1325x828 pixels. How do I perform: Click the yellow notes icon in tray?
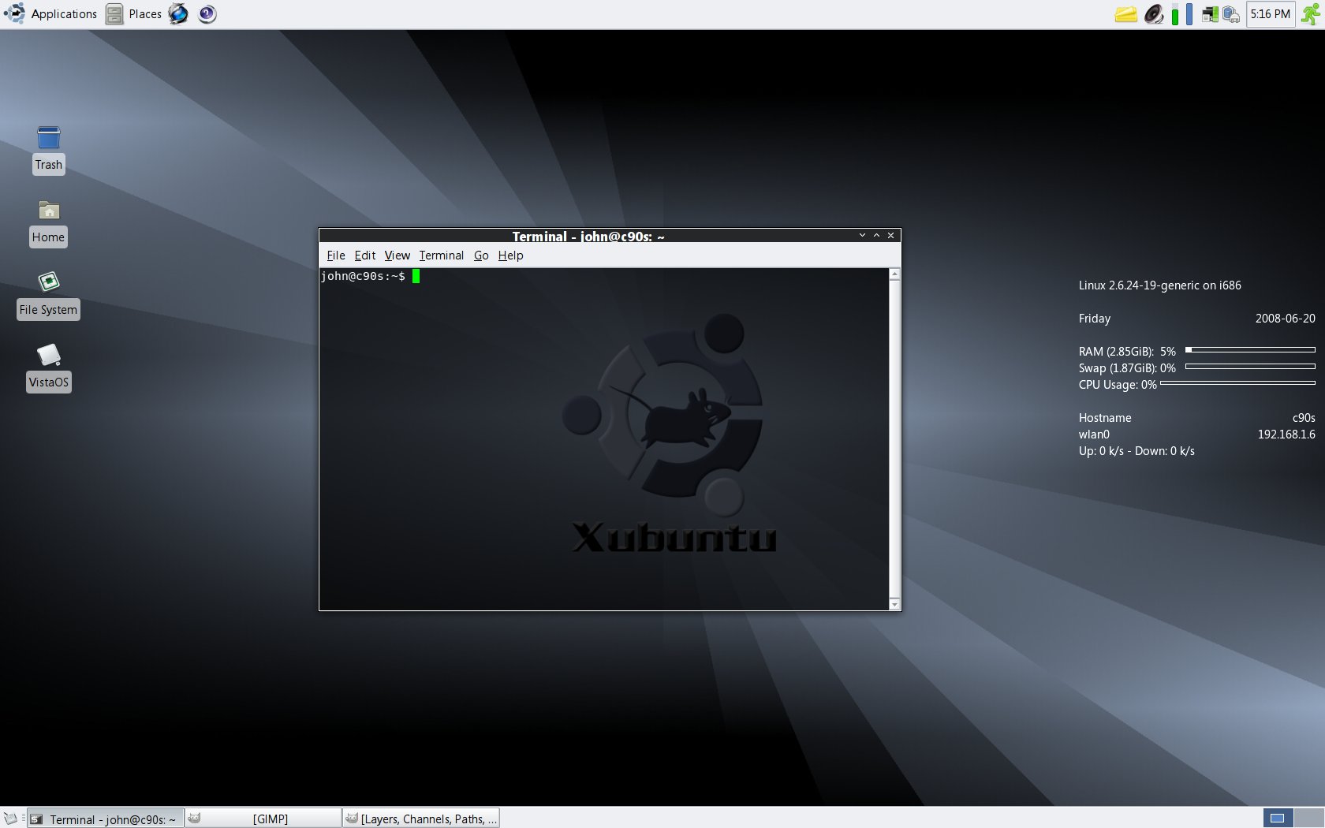1125,14
